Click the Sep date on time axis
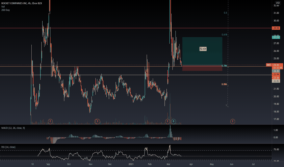The height and width of the screenshot is (167, 284). coord(48,164)
